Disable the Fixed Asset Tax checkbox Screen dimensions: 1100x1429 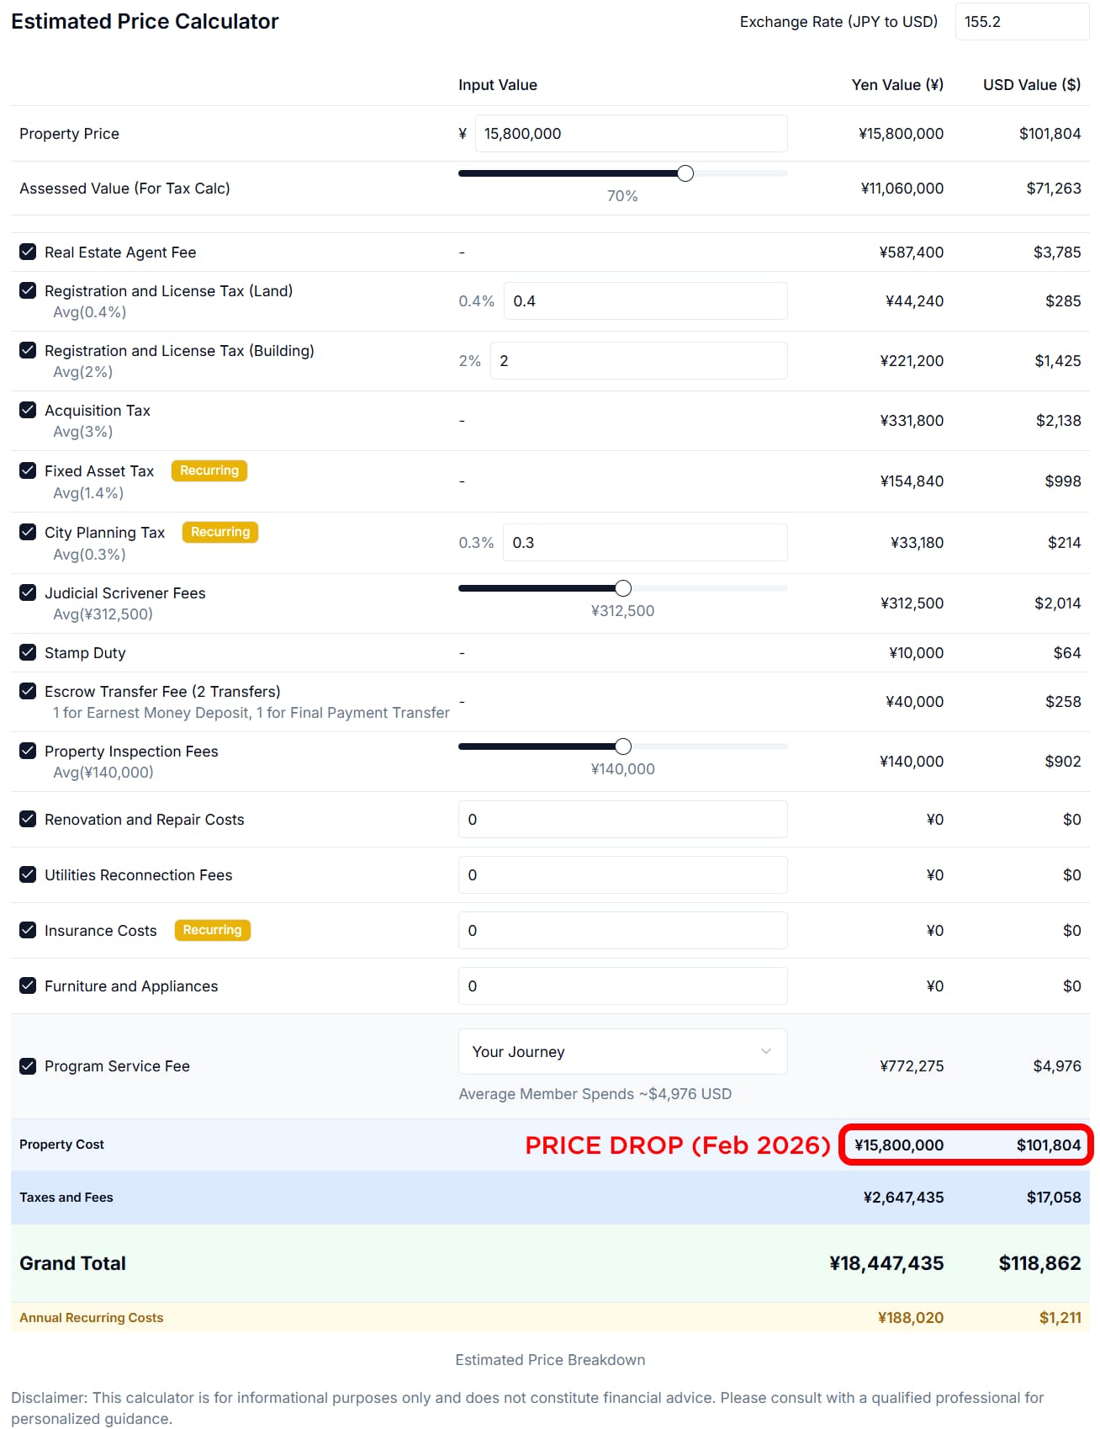[28, 470]
